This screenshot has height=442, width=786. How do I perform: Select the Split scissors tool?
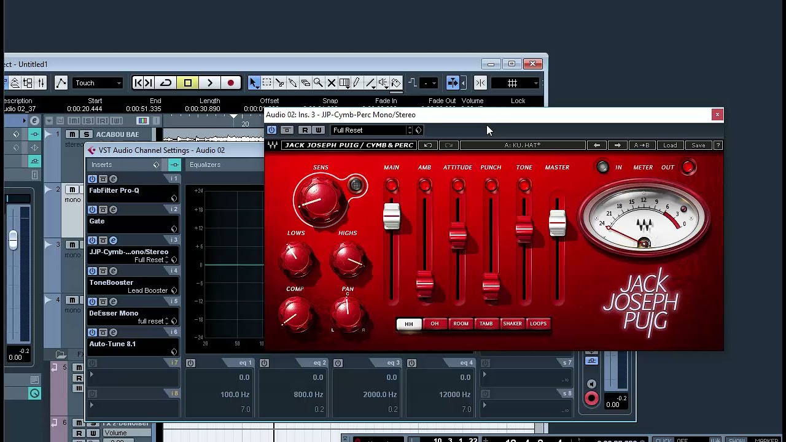point(280,83)
